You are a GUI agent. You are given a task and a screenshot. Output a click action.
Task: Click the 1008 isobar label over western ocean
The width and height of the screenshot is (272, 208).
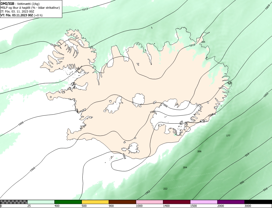pyautogui.click(x=21, y=123)
